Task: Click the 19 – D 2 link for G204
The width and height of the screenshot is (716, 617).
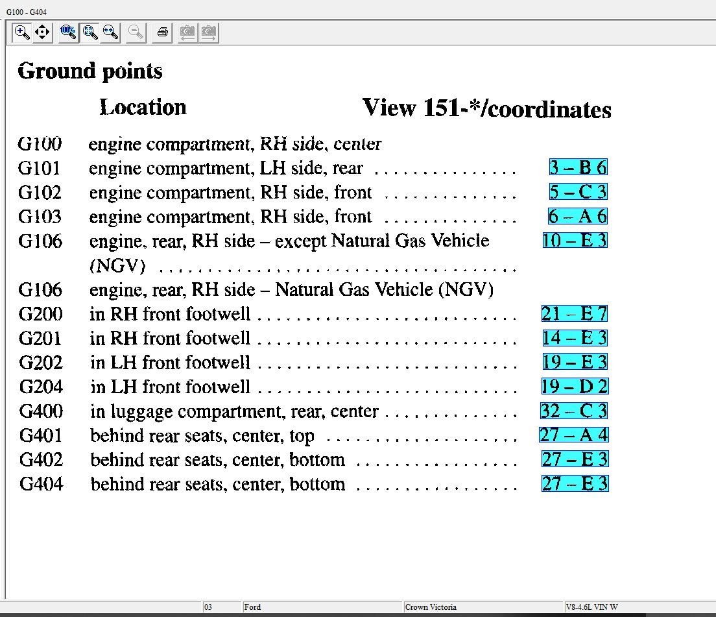Action: click(575, 387)
